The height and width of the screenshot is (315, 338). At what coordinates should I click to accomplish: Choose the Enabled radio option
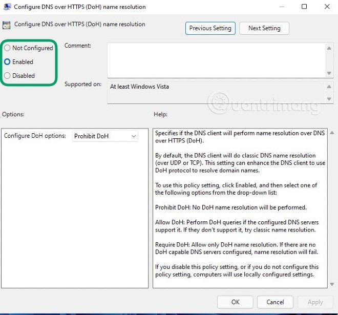(x=7, y=62)
